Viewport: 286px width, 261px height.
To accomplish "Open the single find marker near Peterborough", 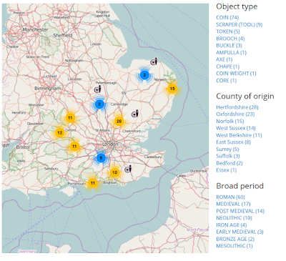I will coord(98,89).
